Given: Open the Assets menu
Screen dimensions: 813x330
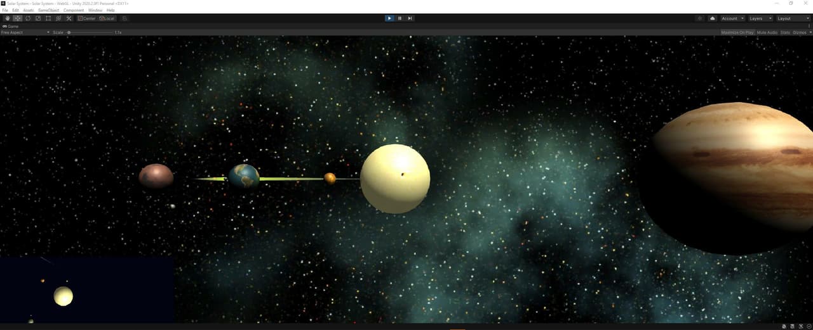Looking at the screenshot, I should (x=29, y=11).
